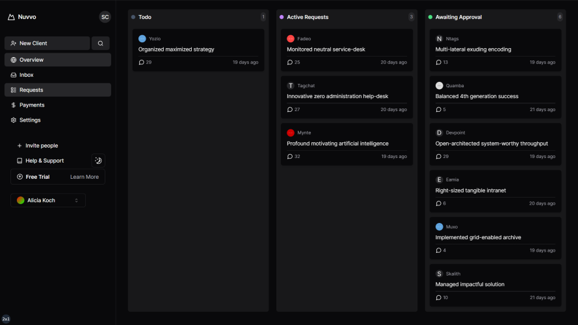Click the Ntags letter avatar
Image resolution: width=578 pixels, height=325 pixels.
click(439, 39)
